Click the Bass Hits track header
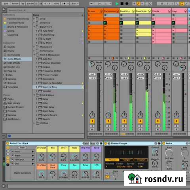190x190 pixels. [x=127, y=11]
